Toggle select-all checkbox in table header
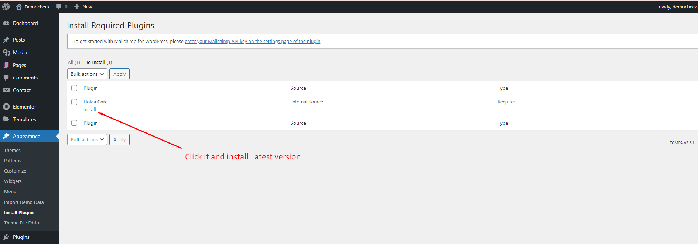This screenshot has width=698, height=244. click(x=74, y=88)
